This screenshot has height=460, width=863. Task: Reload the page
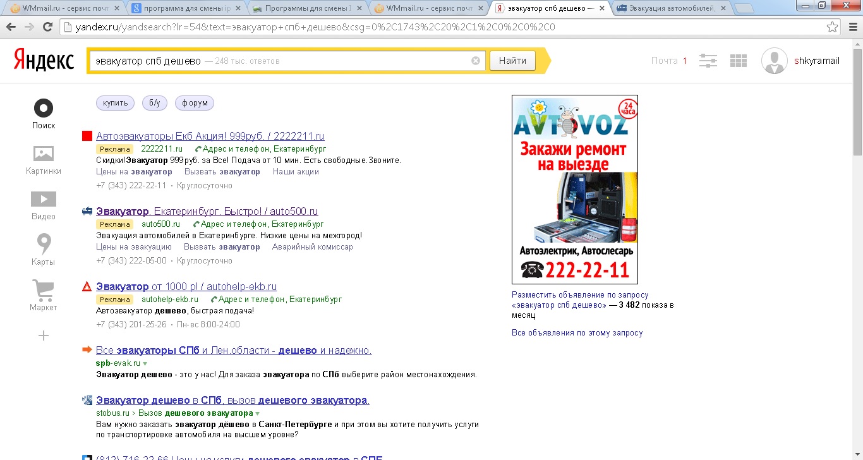[x=47, y=27]
